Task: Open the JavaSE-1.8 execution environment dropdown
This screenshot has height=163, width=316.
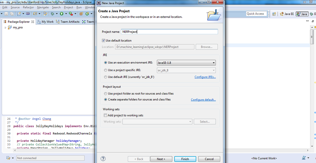Action: coord(213,63)
